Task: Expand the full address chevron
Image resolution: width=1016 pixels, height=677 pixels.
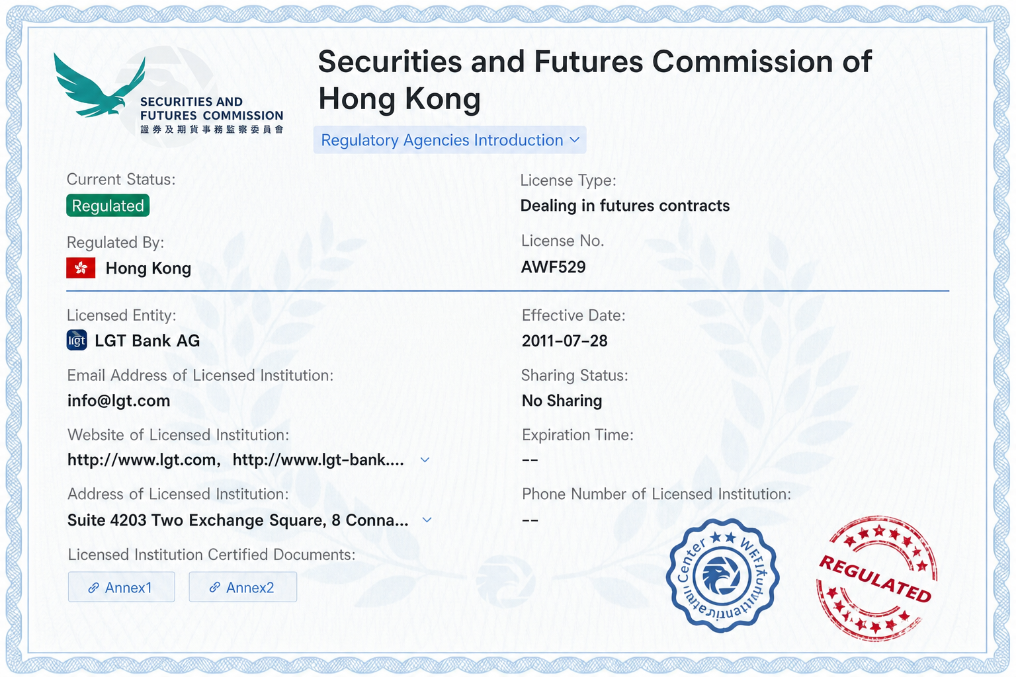Action: [x=427, y=520]
